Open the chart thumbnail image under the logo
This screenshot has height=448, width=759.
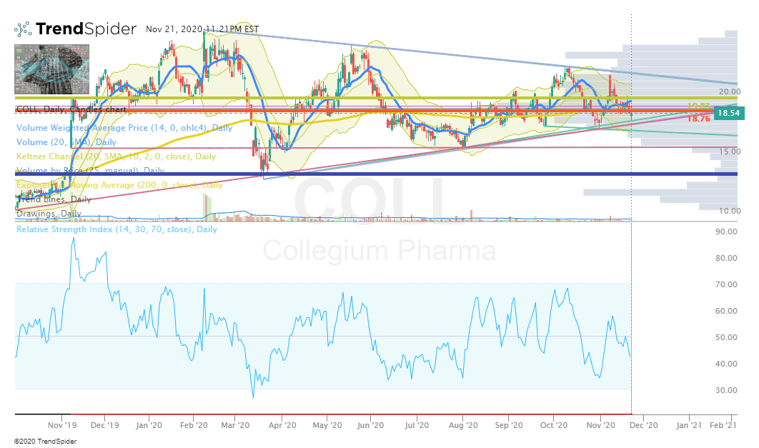click(x=51, y=69)
